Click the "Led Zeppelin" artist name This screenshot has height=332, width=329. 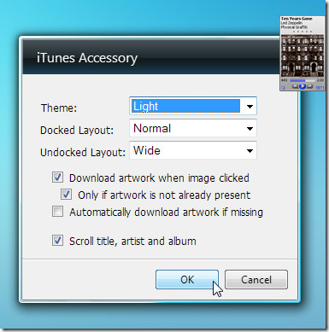pos(291,23)
